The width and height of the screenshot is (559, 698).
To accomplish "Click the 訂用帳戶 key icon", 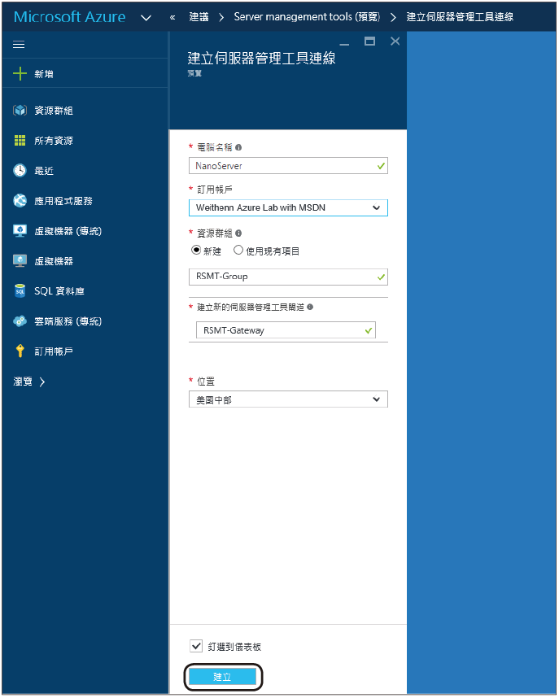I will pos(20,351).
